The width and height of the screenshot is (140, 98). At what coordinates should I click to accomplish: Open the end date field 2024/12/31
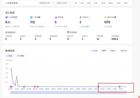62,3
